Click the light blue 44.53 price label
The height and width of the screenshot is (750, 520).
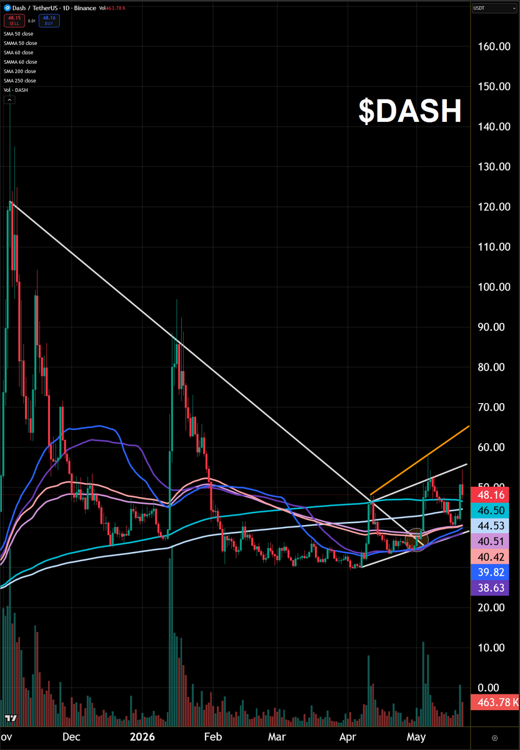(x=489, y=526)
